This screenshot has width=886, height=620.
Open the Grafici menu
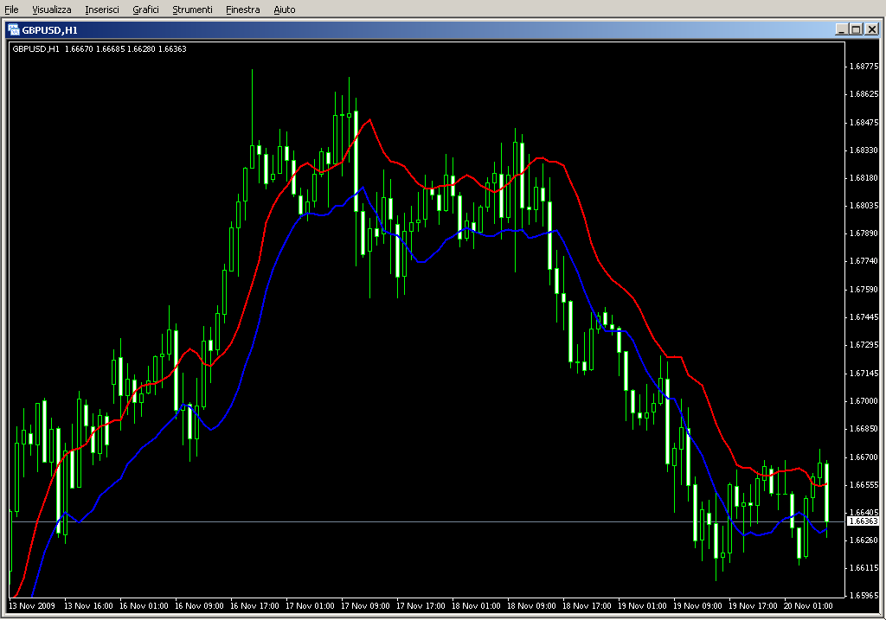tap(145, 10)
